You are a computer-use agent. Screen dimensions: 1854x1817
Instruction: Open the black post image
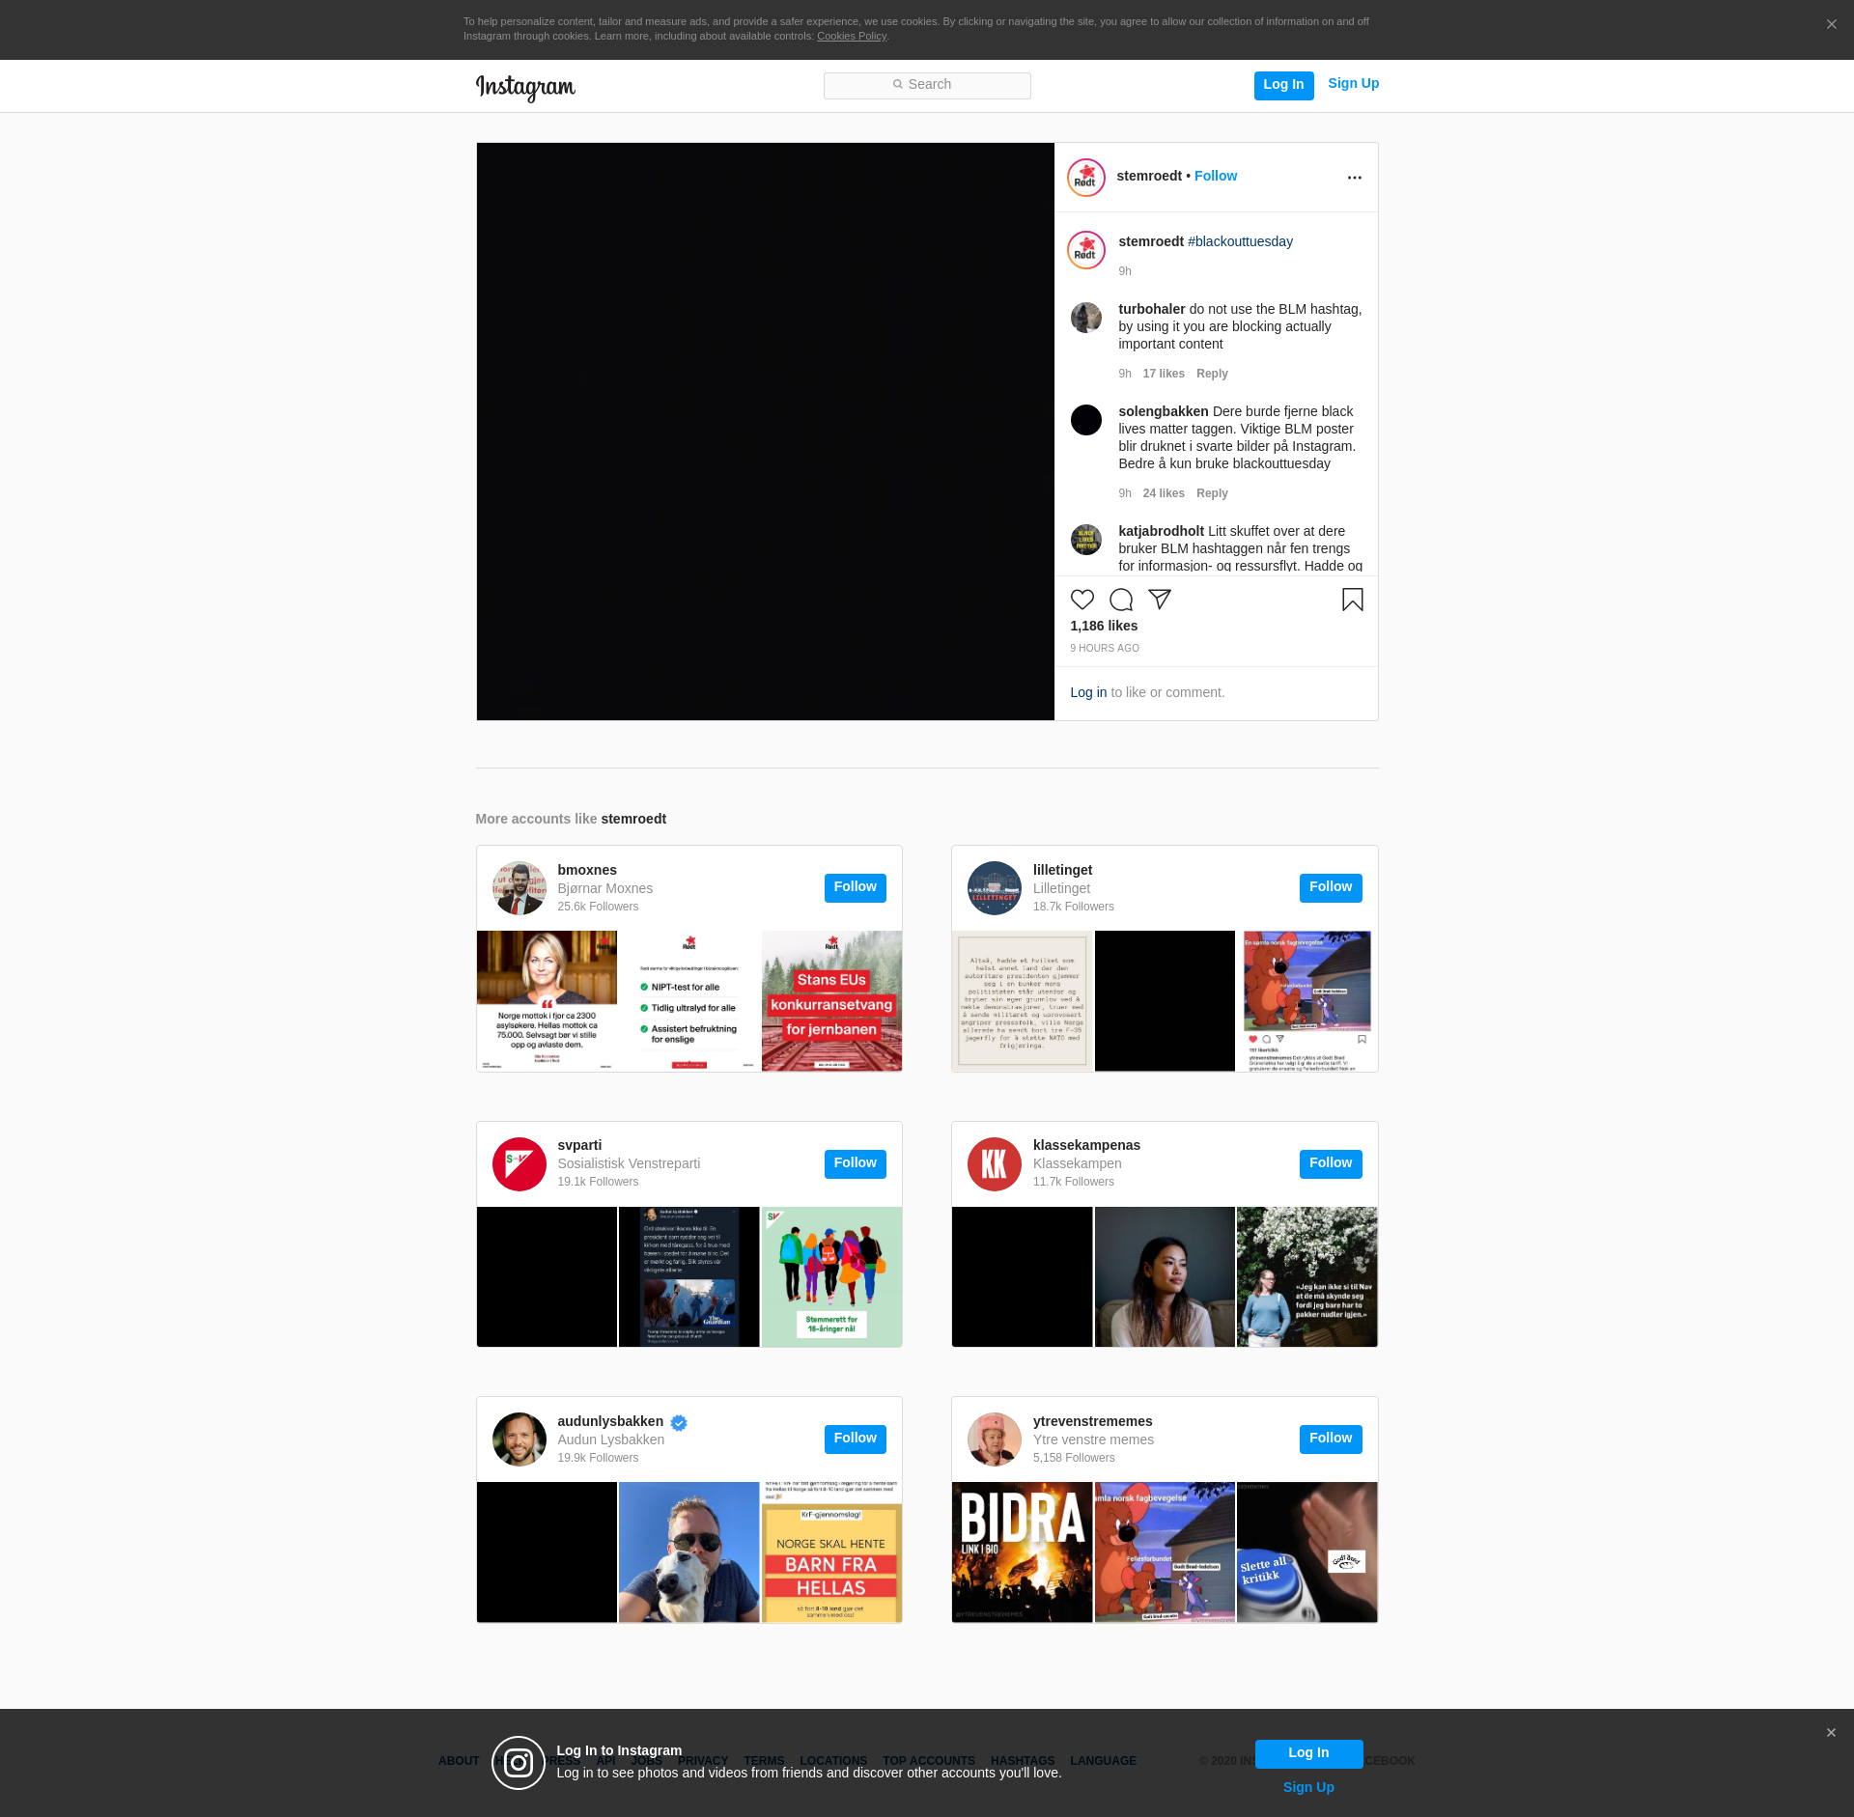(765, 432)
